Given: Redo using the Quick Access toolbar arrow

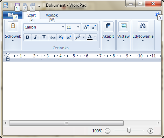Looking at the screenshot, I should 33,5.
